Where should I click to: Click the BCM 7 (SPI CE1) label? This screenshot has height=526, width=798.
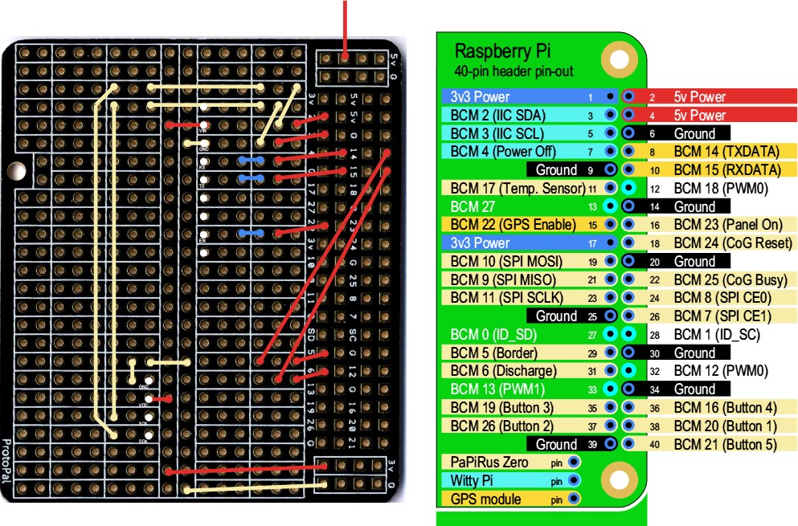click(722, 316)
